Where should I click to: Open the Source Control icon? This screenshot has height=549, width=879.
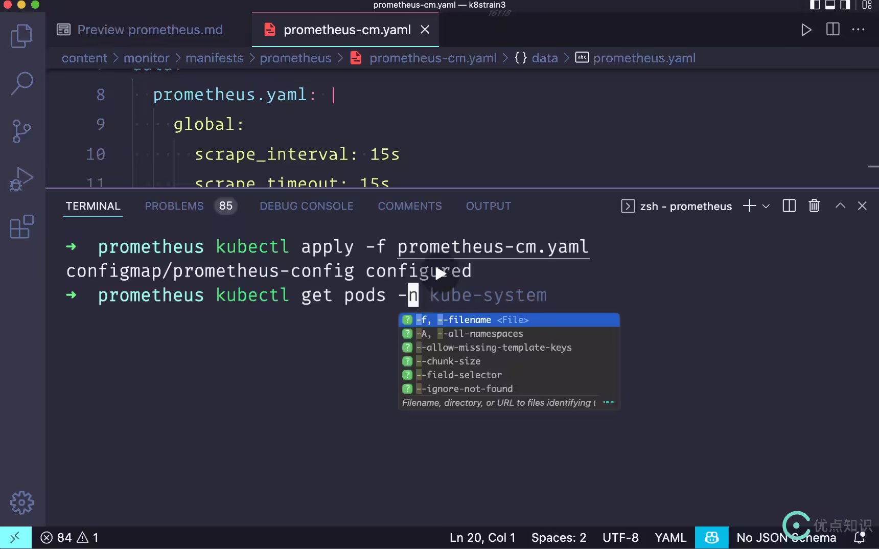(x=21, y=131)
